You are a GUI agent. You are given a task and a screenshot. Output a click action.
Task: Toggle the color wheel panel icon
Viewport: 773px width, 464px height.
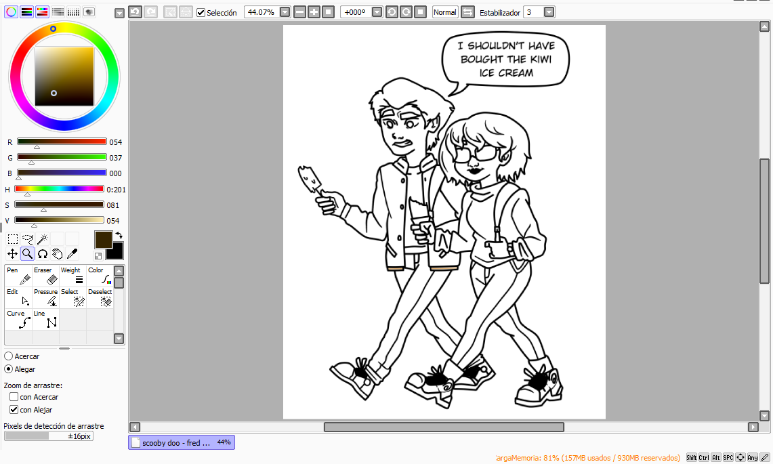(x=11, y=12)
